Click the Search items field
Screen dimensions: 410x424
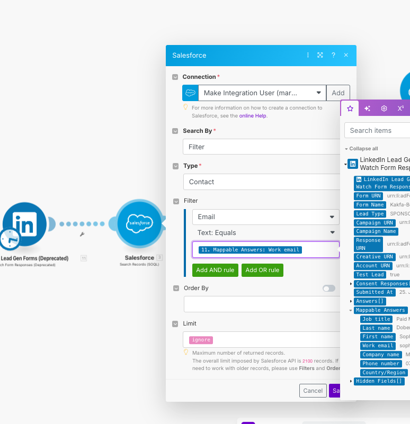377,131
